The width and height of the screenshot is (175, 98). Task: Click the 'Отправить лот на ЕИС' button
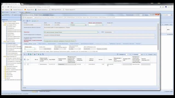click(102, 49)
